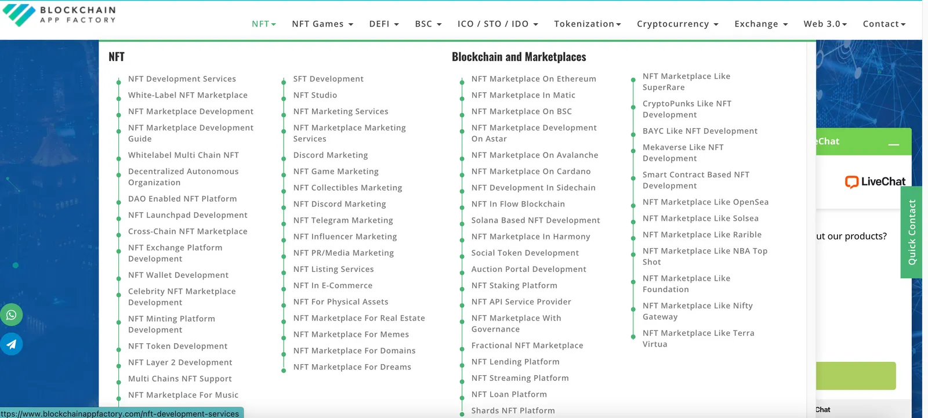Expand the NFT Games dropdown
Screen dimensions: 928x418
(x=322, y=24)
